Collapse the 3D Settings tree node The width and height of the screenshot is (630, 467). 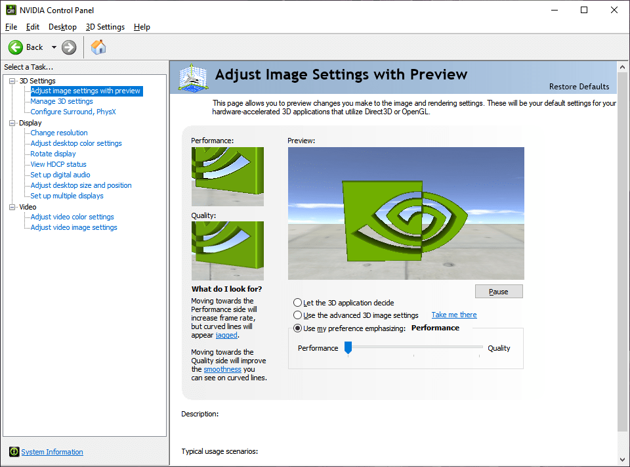12,81
